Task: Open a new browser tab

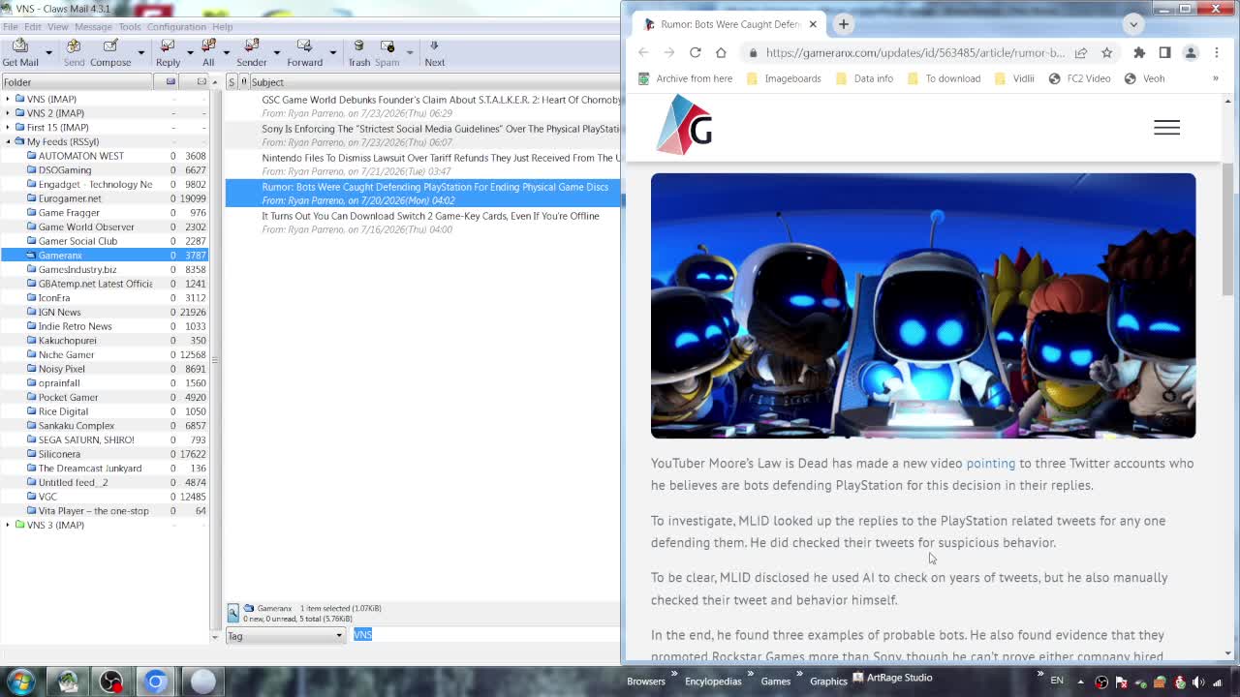Action: point(843,24)
